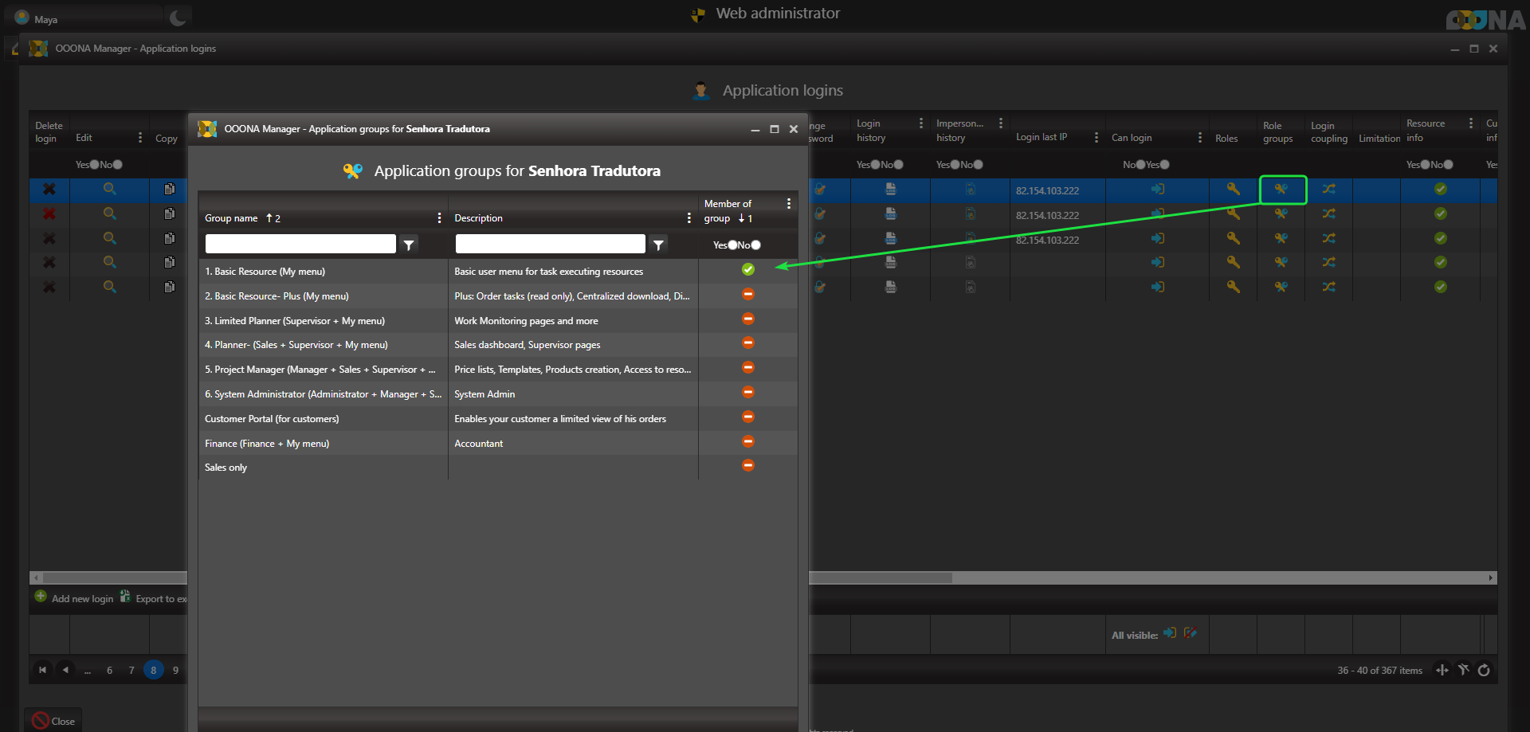1530x732 pixels.
Task: Click red Delete login X in second row
Action: [x=49, y=213]
